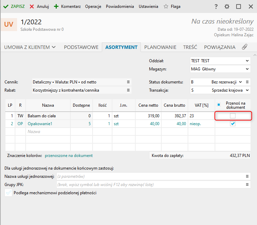Screen dimensions: 257x225
Task: Click the red Anuluj cancel X icon
Action: pyautogui.click(x=32, y=6)
